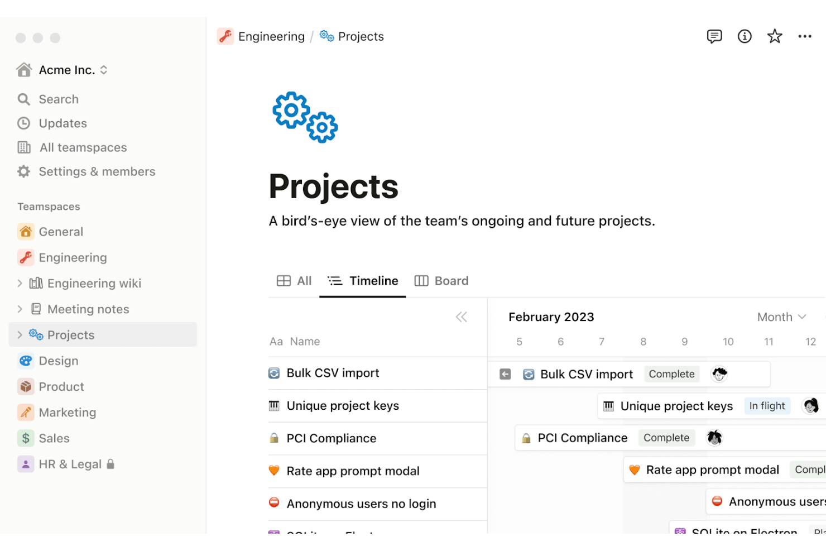Screen dimensions: 826x551
Task: Select the Design teamspace
Action: point(58,361)
